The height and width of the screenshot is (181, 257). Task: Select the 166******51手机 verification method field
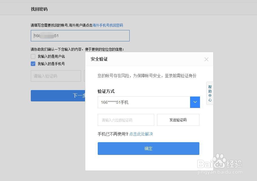click(144, 102)
